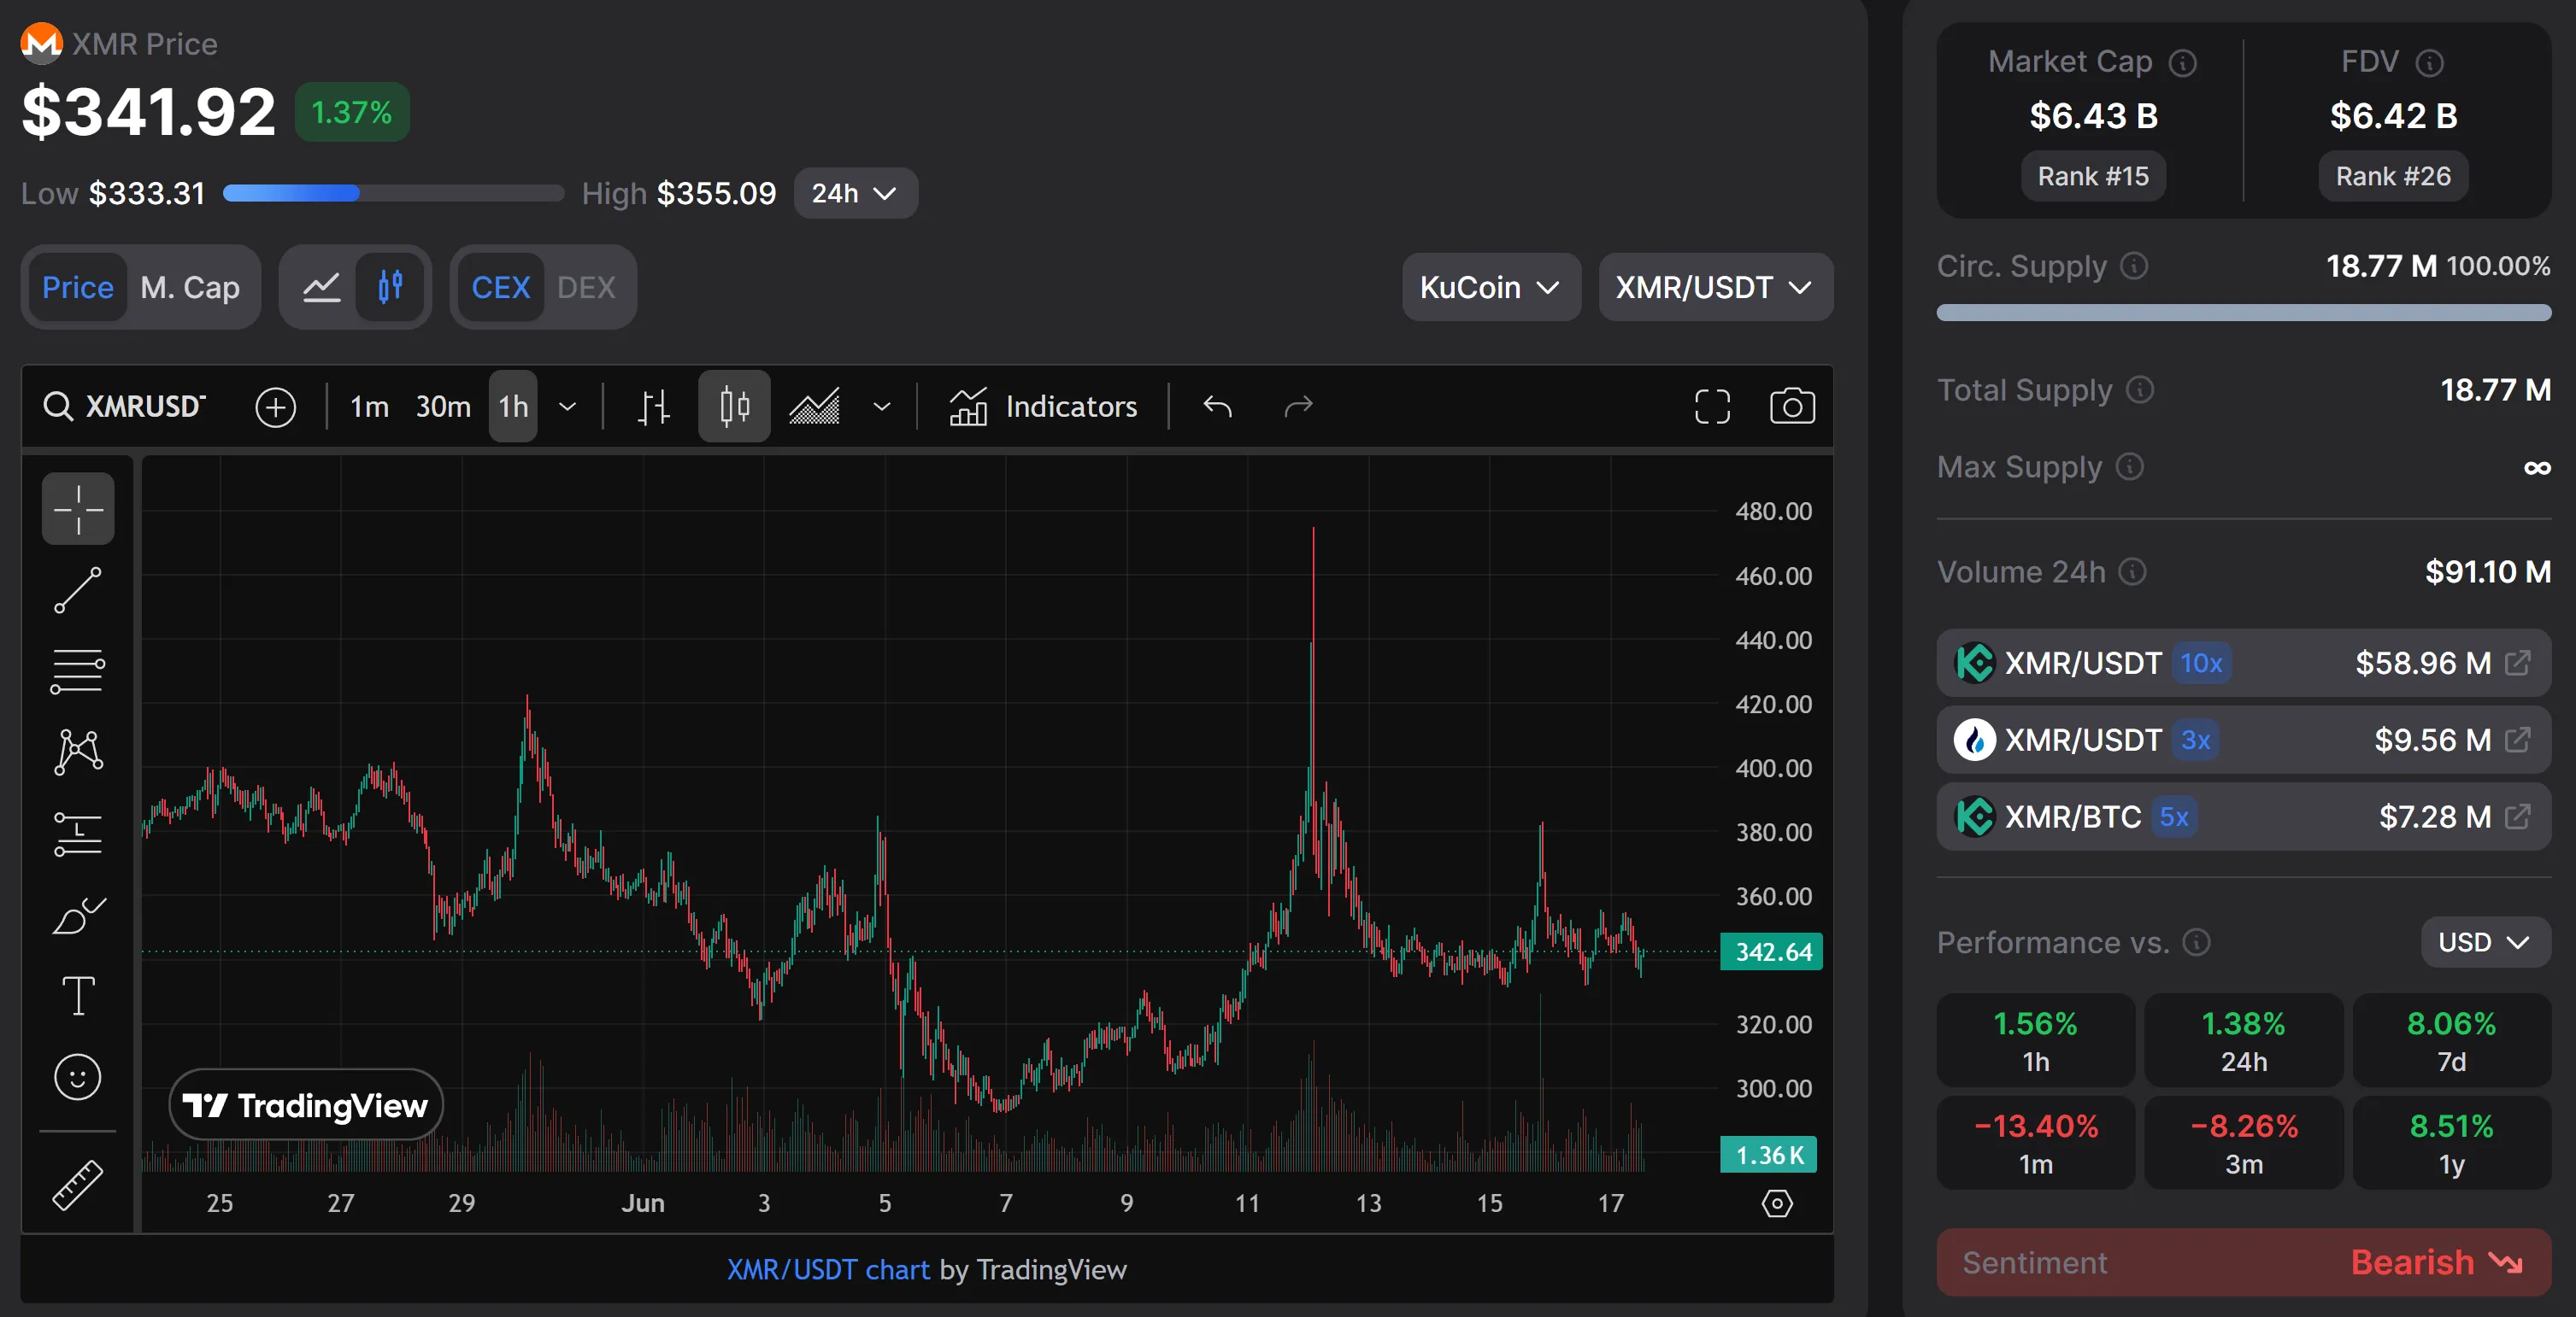Open the Fibonacci retracement tool
The width and height of the screenshot is (2576, 1317).
coord(78,670)
